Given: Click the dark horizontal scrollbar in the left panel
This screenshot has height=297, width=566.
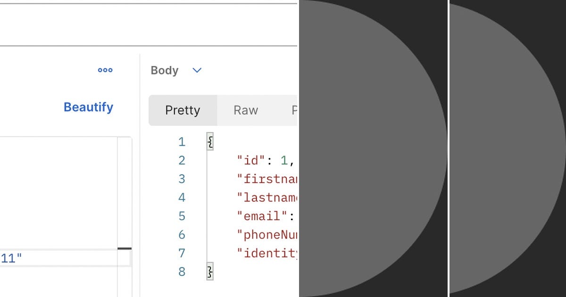Looking at the screenshot, I should pyautogui.click(x=124, y=247).
